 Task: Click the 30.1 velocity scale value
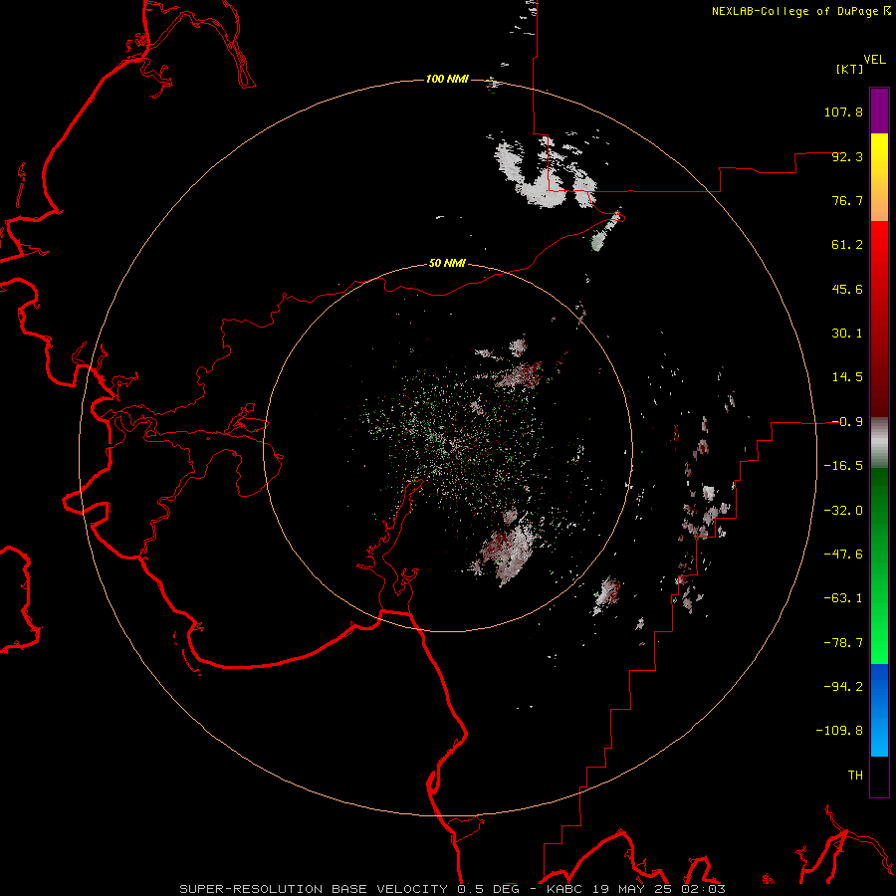tap(847, 334)
